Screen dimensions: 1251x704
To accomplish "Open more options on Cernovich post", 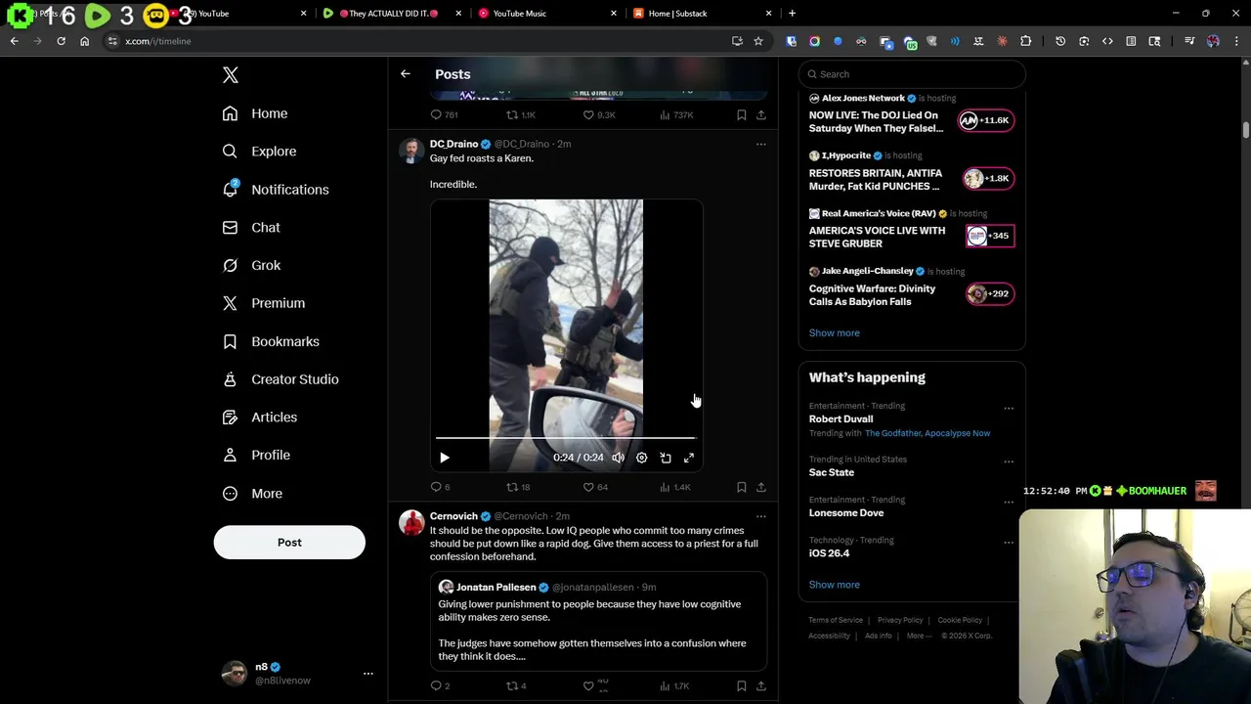I will pos(760,516).
